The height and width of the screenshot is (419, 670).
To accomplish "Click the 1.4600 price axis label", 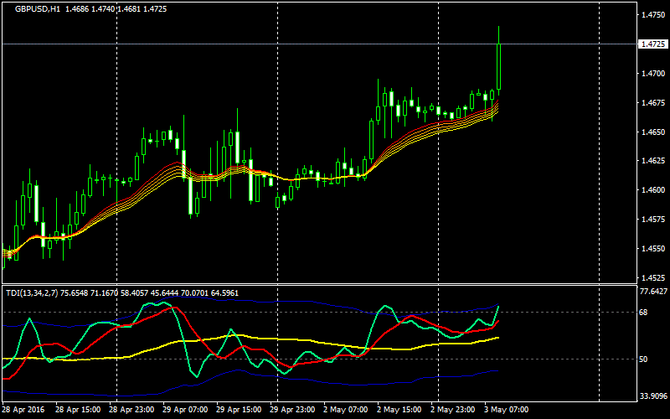I will click(x=653, y=190).
